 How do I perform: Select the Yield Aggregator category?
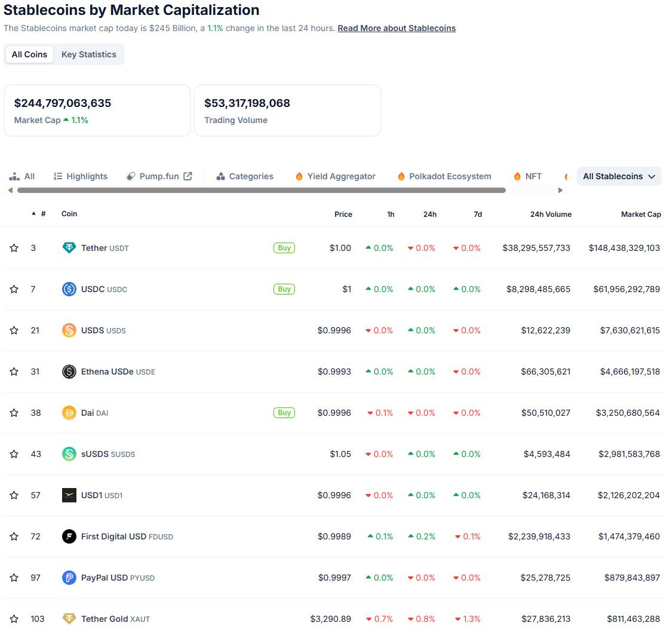335,176
